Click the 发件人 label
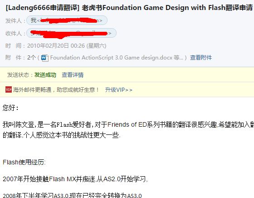 point(15,21)
